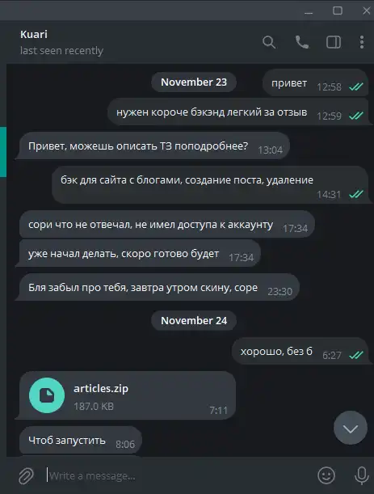Open the three-dot chat options menu
The width and height of the screenshot is (374, 494).
tap(362, 42)
